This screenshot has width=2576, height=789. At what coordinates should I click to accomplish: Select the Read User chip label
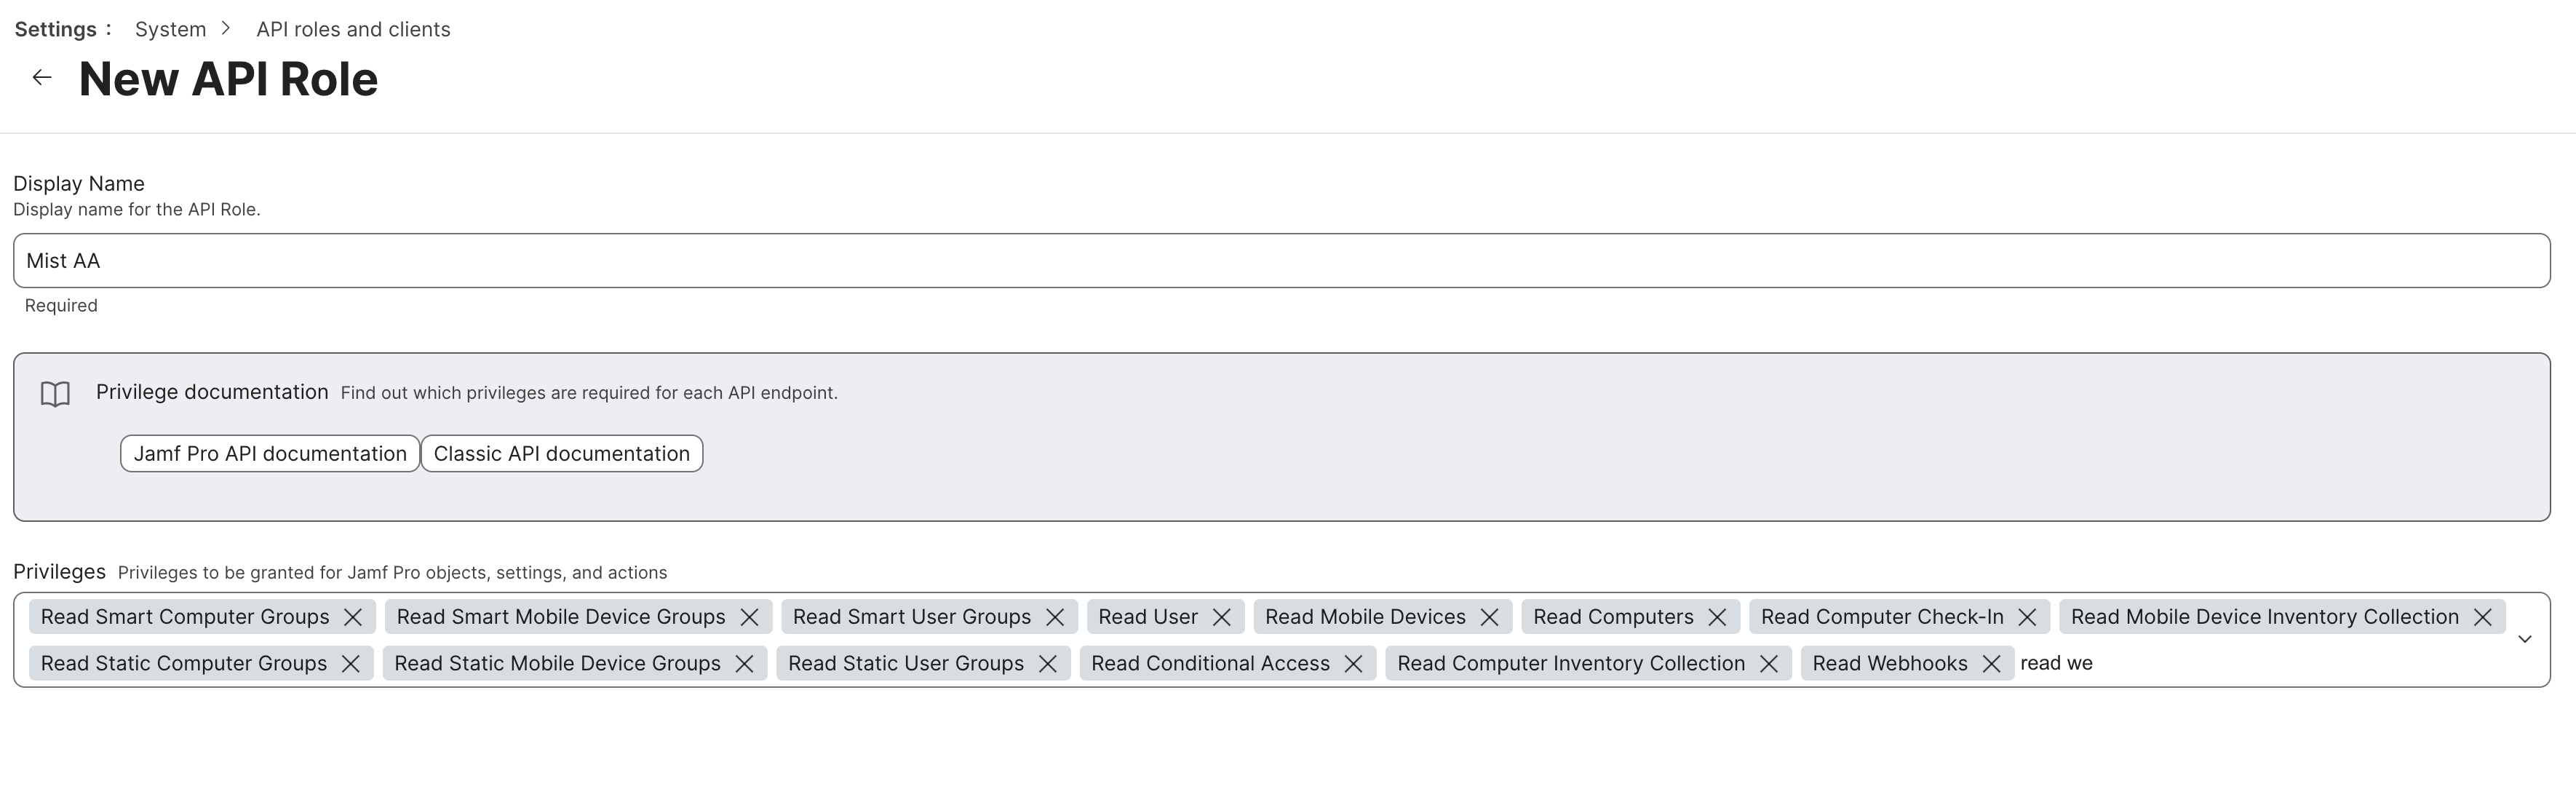tap(1148, 616)
